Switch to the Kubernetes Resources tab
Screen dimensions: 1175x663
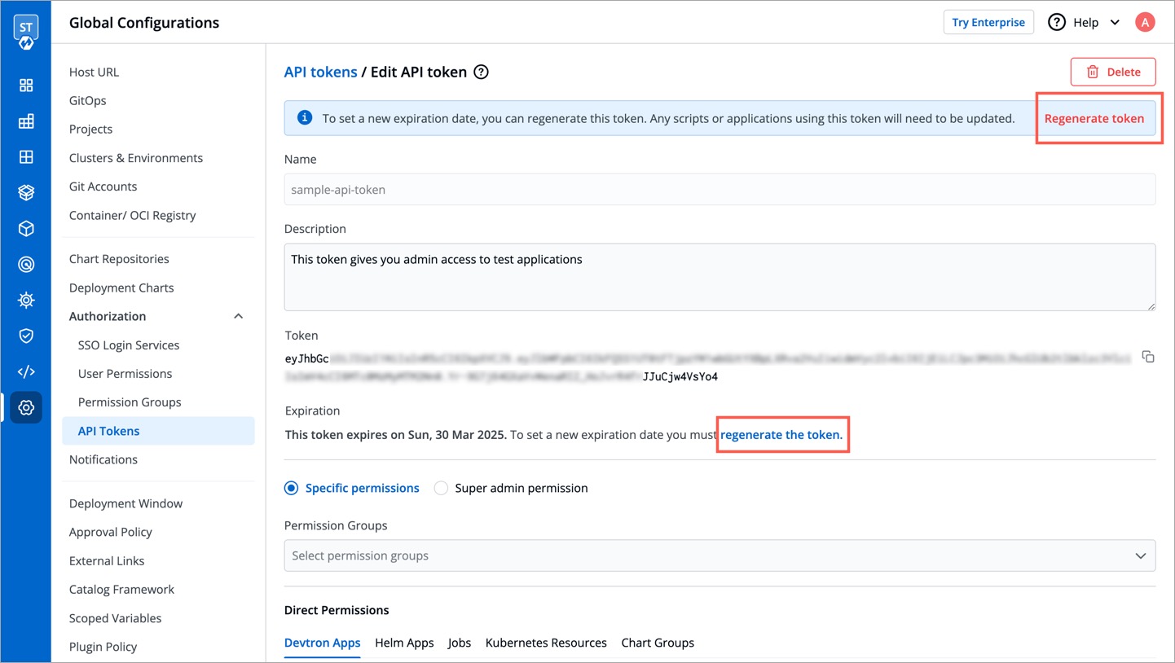(545, 643)
